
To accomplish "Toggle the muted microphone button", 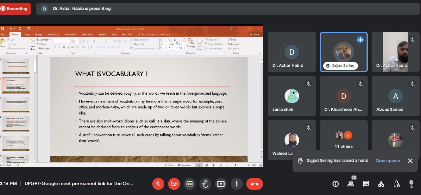I will tap(158, 184).
